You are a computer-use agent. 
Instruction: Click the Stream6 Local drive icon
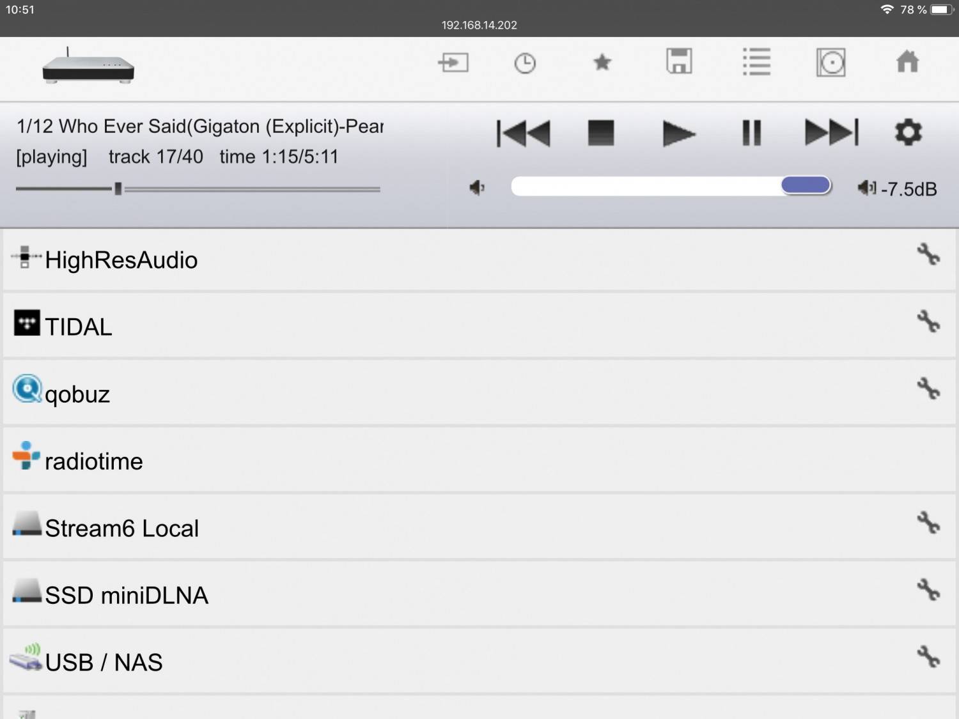27,524
